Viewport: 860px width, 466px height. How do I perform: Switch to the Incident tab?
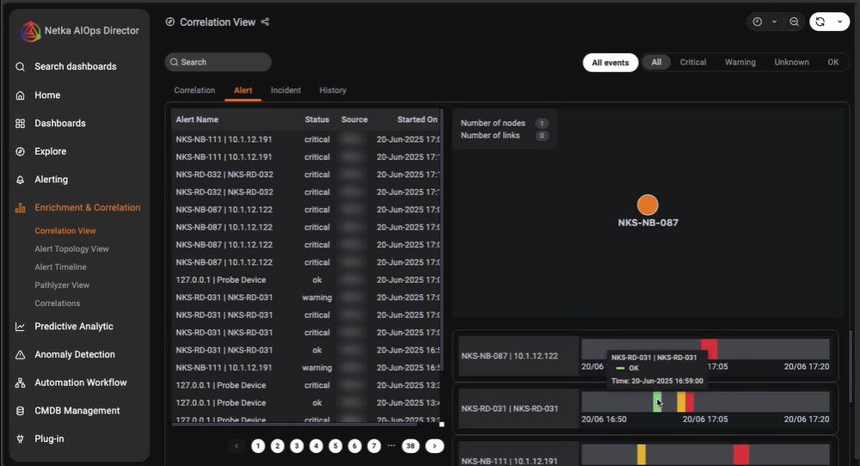point(286,90)
